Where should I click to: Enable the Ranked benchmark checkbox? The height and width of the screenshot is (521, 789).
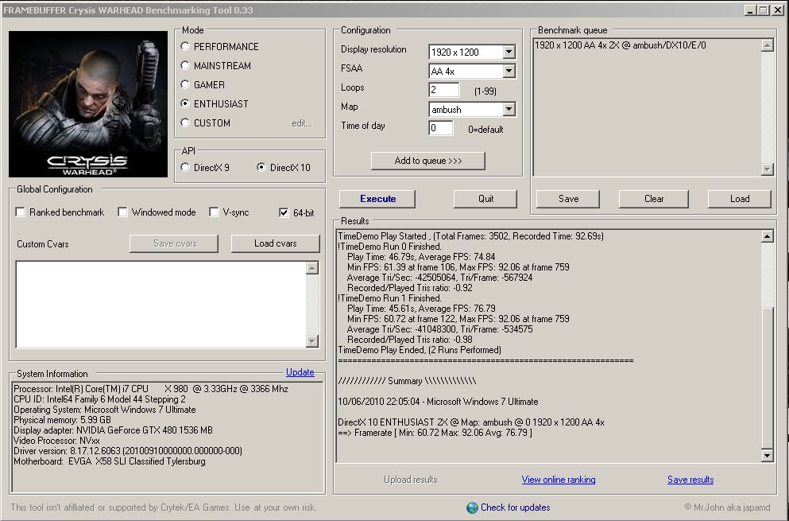20,212
